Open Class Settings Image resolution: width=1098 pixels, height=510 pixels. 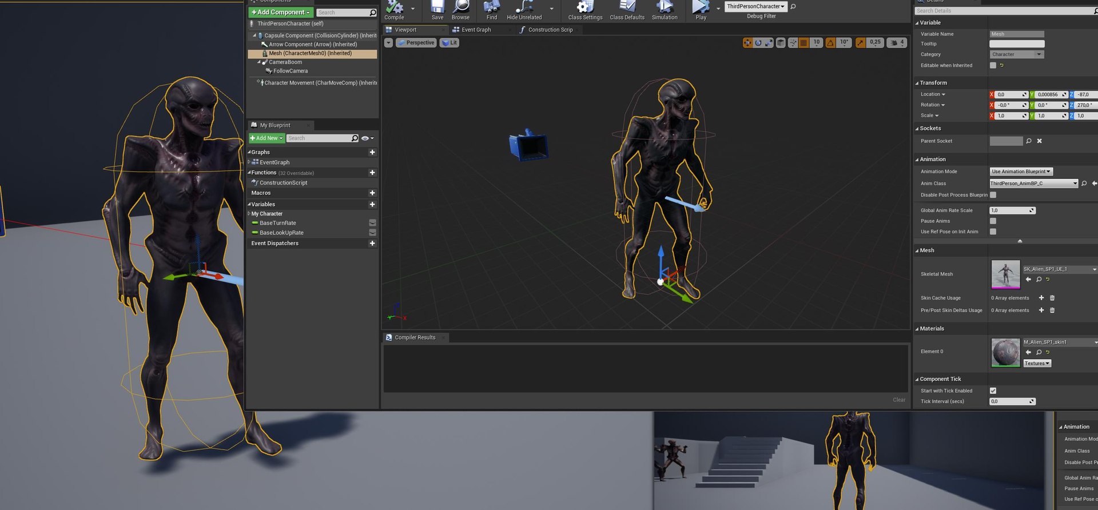coord(585,10)
